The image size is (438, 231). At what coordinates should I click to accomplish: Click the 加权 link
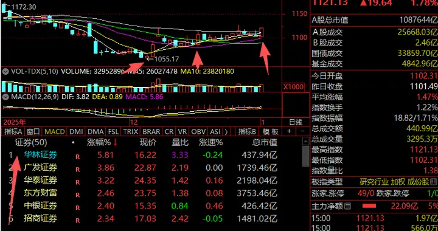398,182
